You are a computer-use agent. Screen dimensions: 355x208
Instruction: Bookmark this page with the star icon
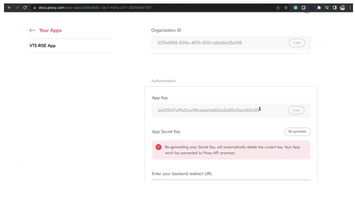(x=286, y=8)
